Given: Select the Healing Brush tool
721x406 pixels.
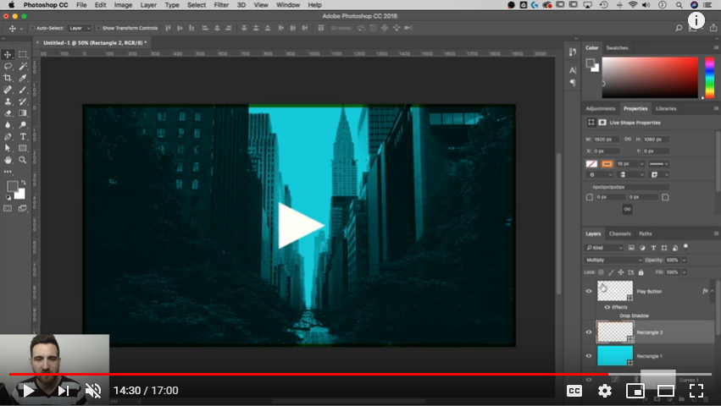Looking at the screenshot, I should [8, 90].
